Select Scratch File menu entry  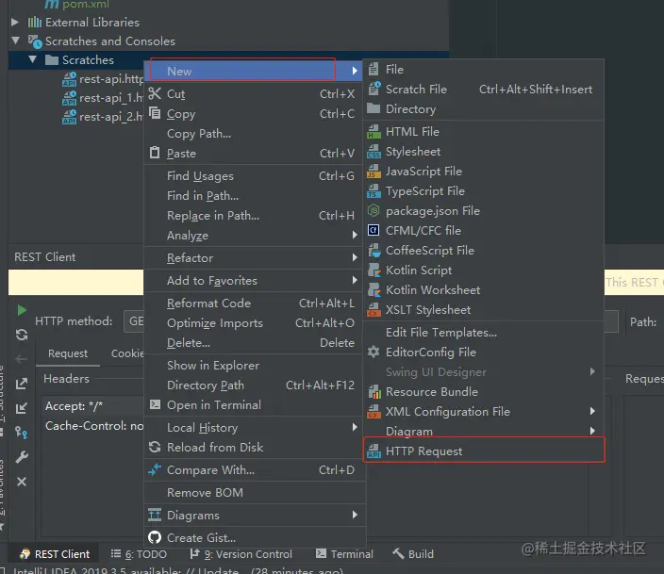pyautogui.click(x=483, y=90)
